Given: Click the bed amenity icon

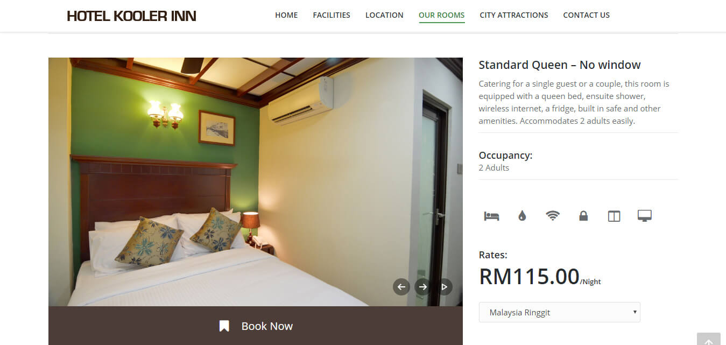Looking at the screenshot, I should [x=491, y=216].
